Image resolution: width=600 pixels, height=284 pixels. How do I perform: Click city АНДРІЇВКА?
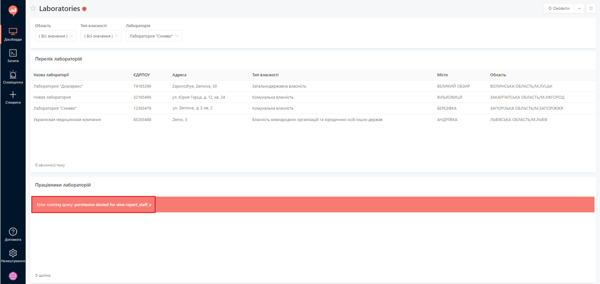coord(447,120)
